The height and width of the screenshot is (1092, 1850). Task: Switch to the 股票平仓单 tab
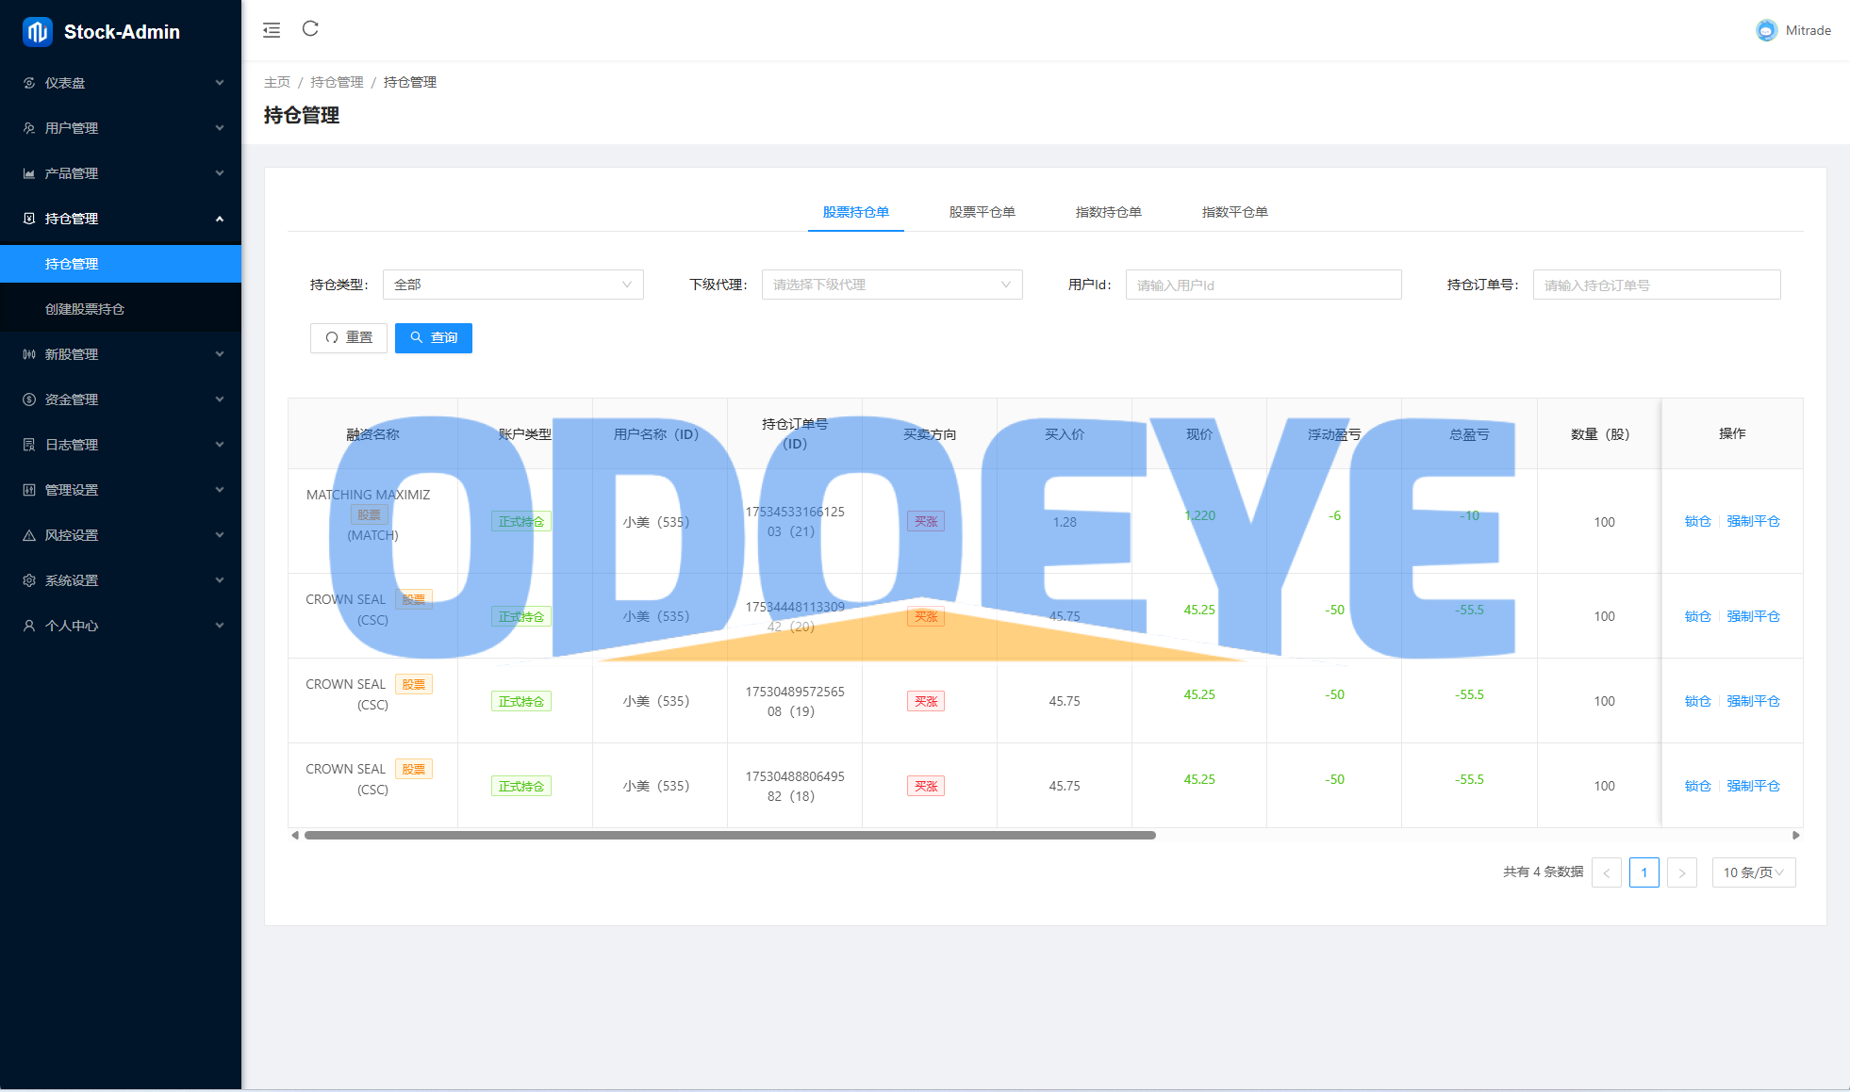[x=982, y=212]
